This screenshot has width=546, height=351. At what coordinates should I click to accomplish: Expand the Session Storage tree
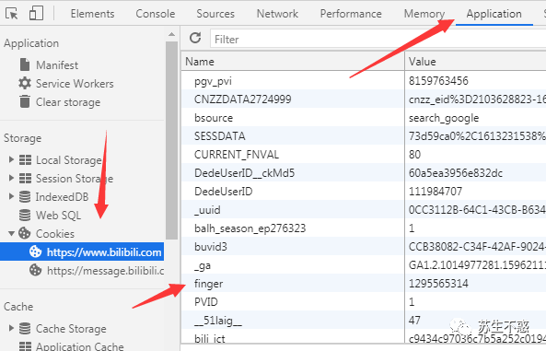[11, 178]
